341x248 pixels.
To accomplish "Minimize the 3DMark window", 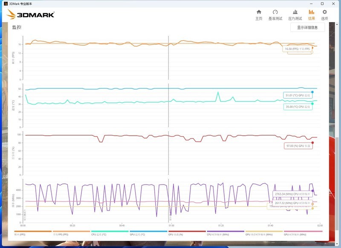I will 312,4.
